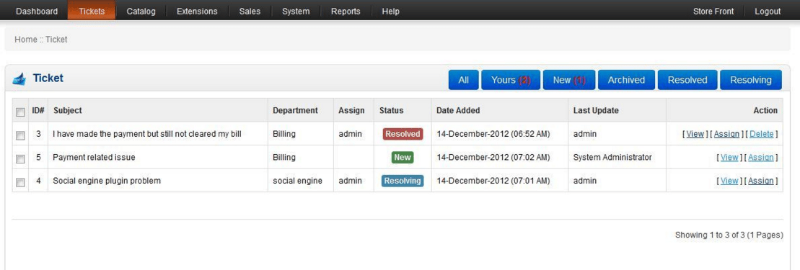
Task: Click Logout in the top bar
Action: 768,12
